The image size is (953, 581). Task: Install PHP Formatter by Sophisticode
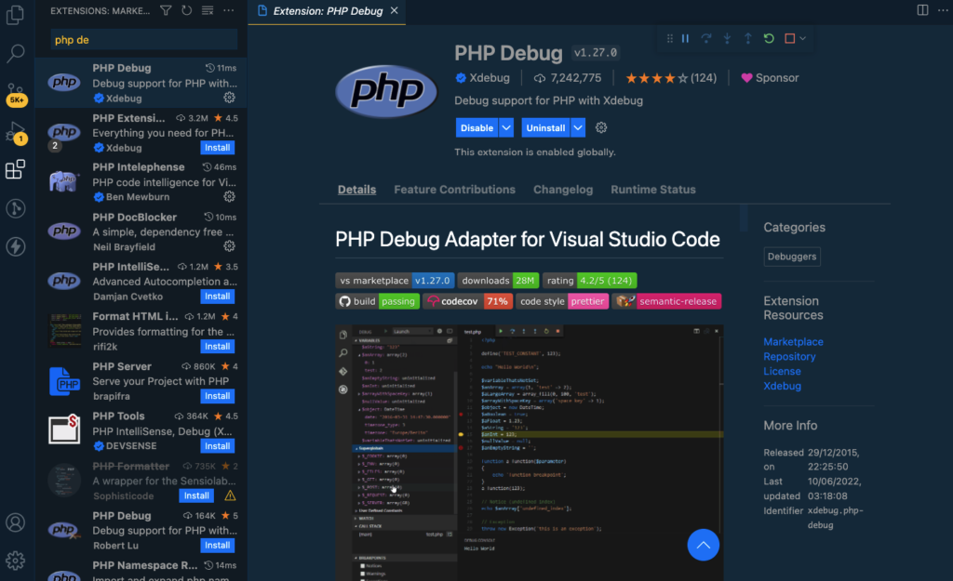click(x=196, y=495)
